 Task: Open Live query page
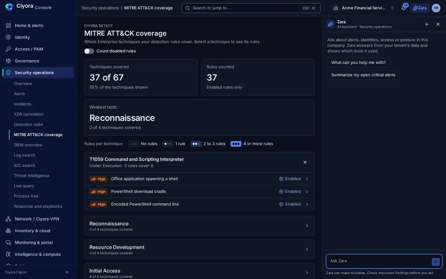point(24,186)
